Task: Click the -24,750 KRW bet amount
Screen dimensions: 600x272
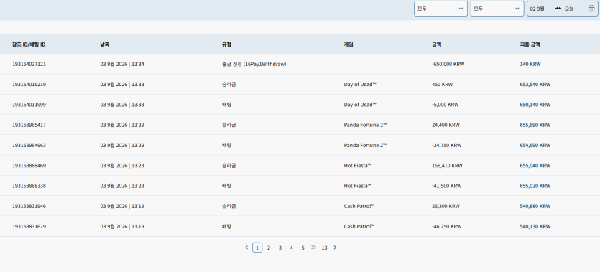Action: (x=446, y=145)
